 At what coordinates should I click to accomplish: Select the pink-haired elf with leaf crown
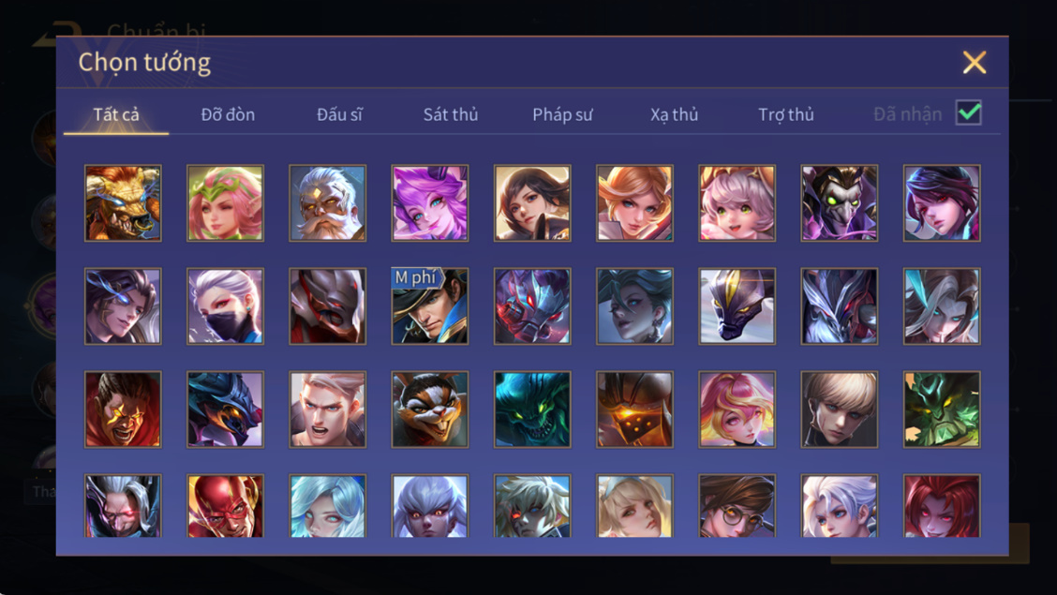[225, 202]
